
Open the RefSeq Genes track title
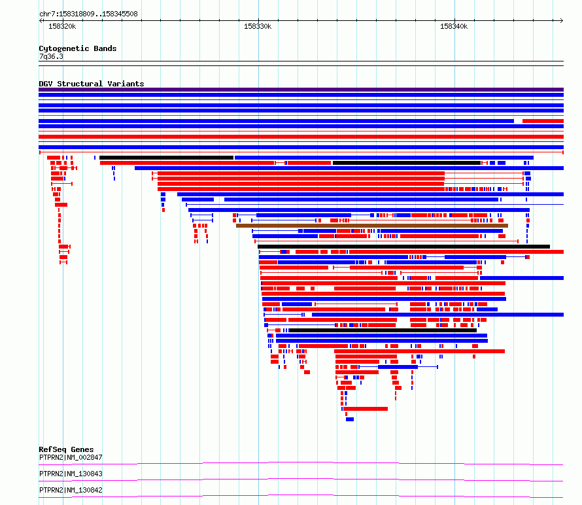pos(66,449)
